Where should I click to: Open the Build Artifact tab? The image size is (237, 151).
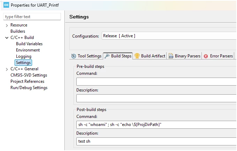[x=150, y=56]
